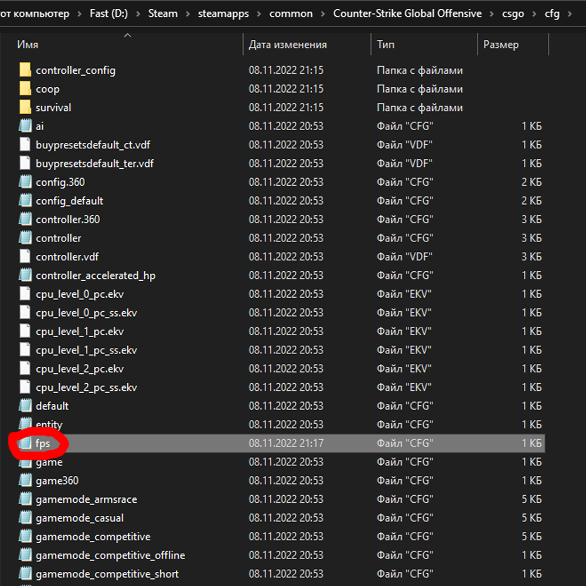Click the cpu_level_1_pc.ekv file icon
Viewport: 586px width, 586px height.
coord(25,332)
